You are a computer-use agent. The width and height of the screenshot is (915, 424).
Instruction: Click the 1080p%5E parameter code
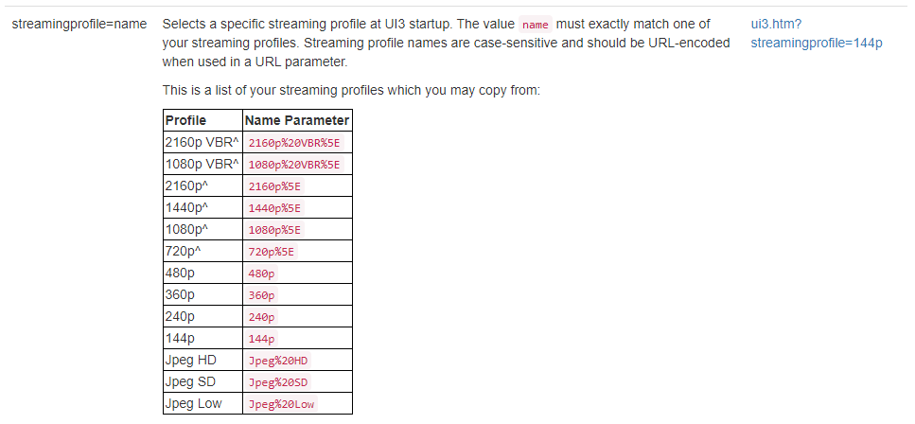(274, 230)
